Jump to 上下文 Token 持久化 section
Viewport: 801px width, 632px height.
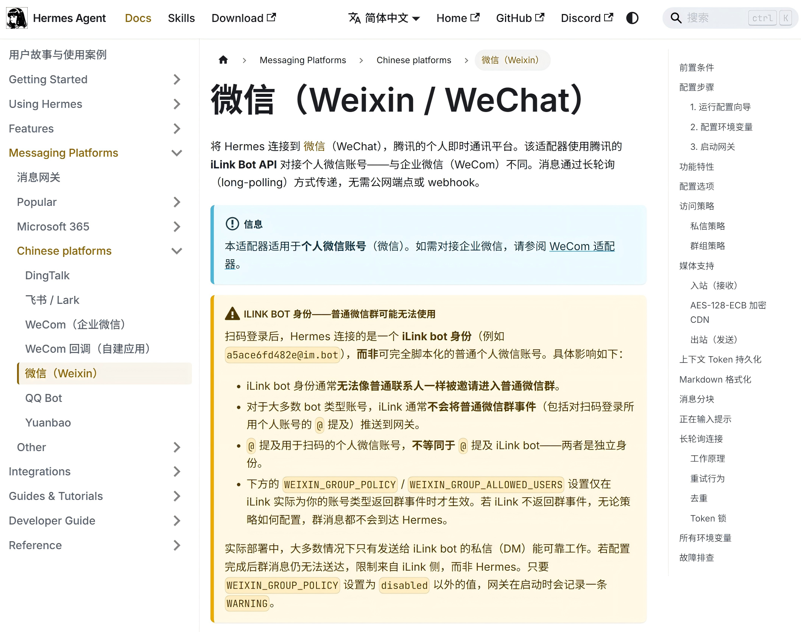(720, 360)
